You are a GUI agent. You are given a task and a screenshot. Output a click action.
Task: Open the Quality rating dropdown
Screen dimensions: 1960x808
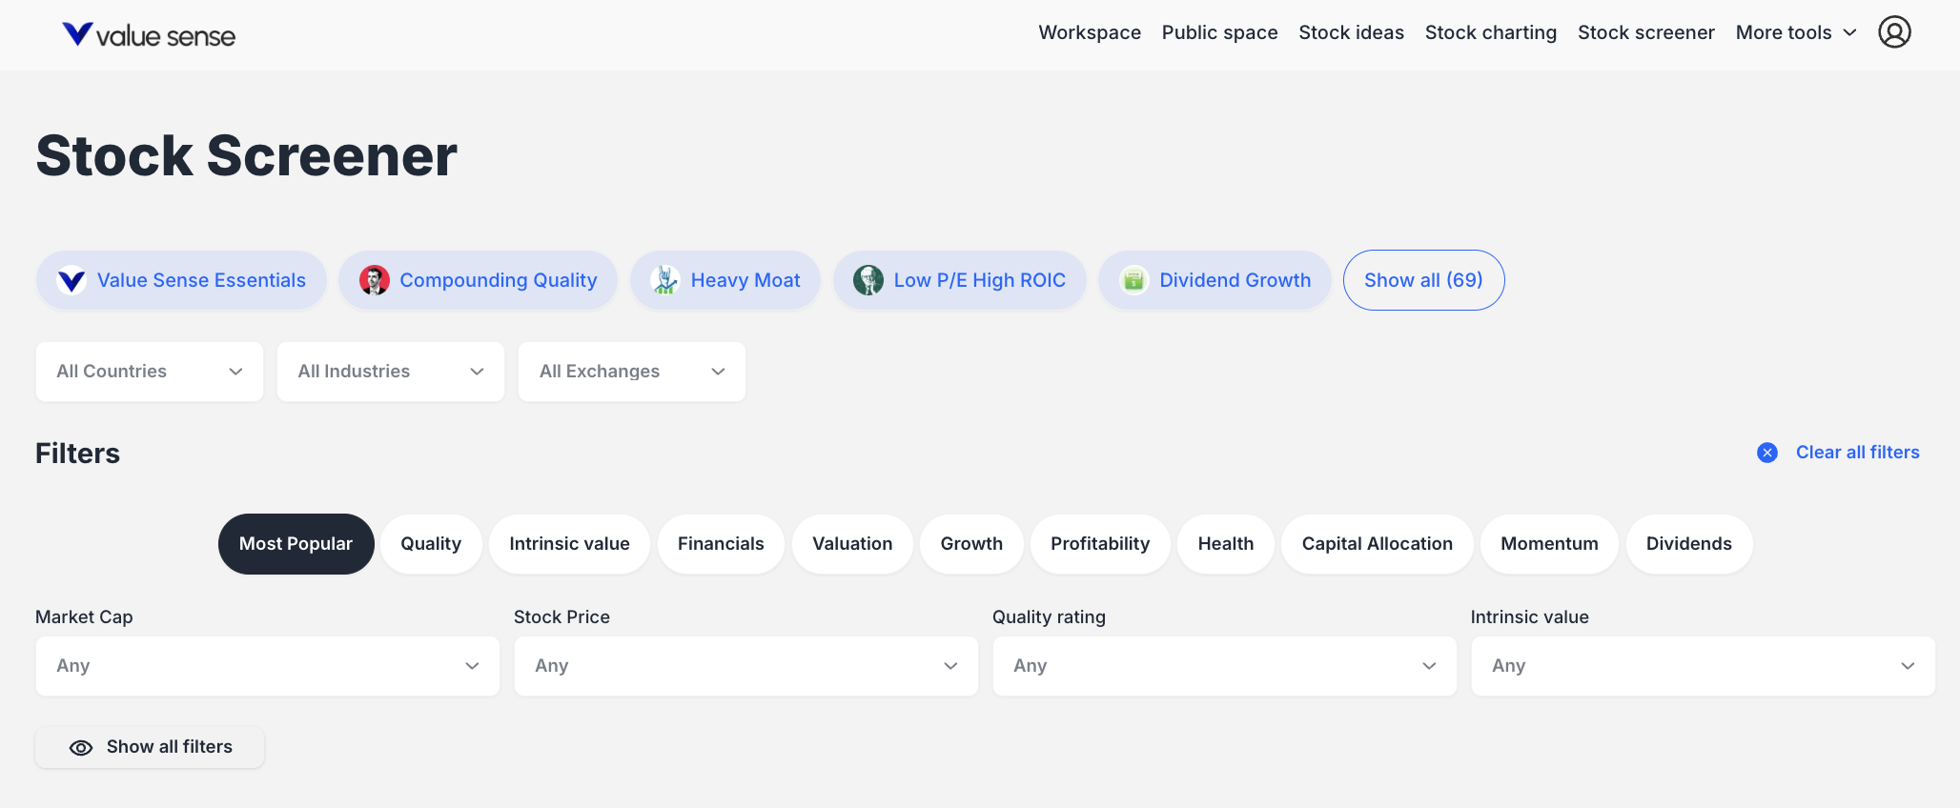[x=1225, y=666]
